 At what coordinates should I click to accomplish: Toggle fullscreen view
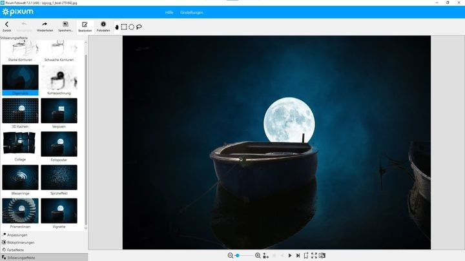pyautogui.click(x=314, y=255)
